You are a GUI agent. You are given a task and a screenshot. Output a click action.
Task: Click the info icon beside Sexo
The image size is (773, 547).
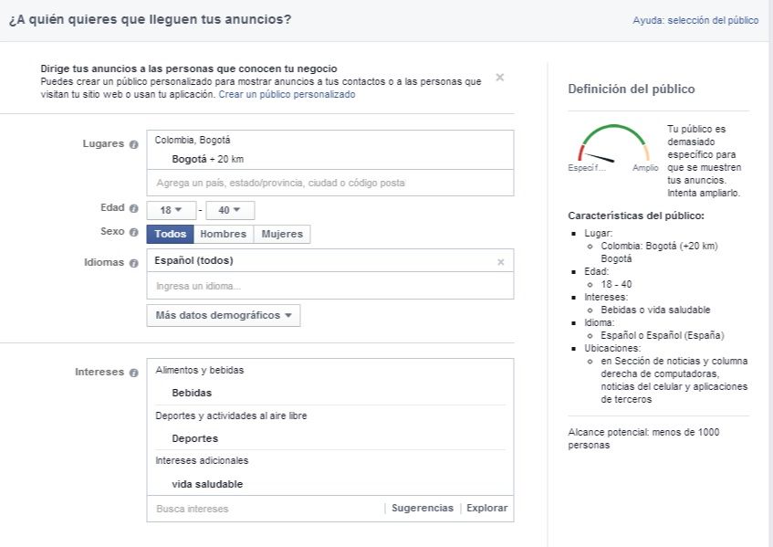[134, 232]
